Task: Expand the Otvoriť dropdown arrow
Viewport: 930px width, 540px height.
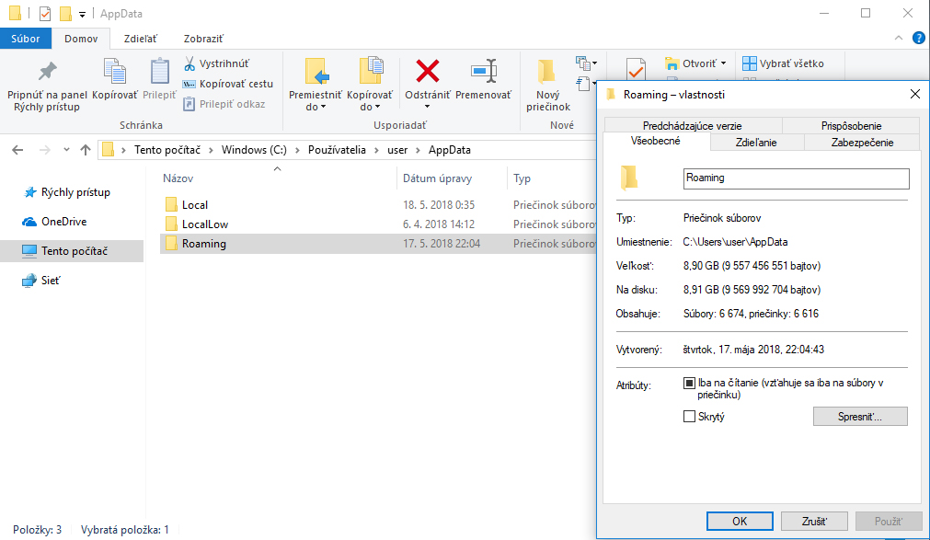Action: 723,63
